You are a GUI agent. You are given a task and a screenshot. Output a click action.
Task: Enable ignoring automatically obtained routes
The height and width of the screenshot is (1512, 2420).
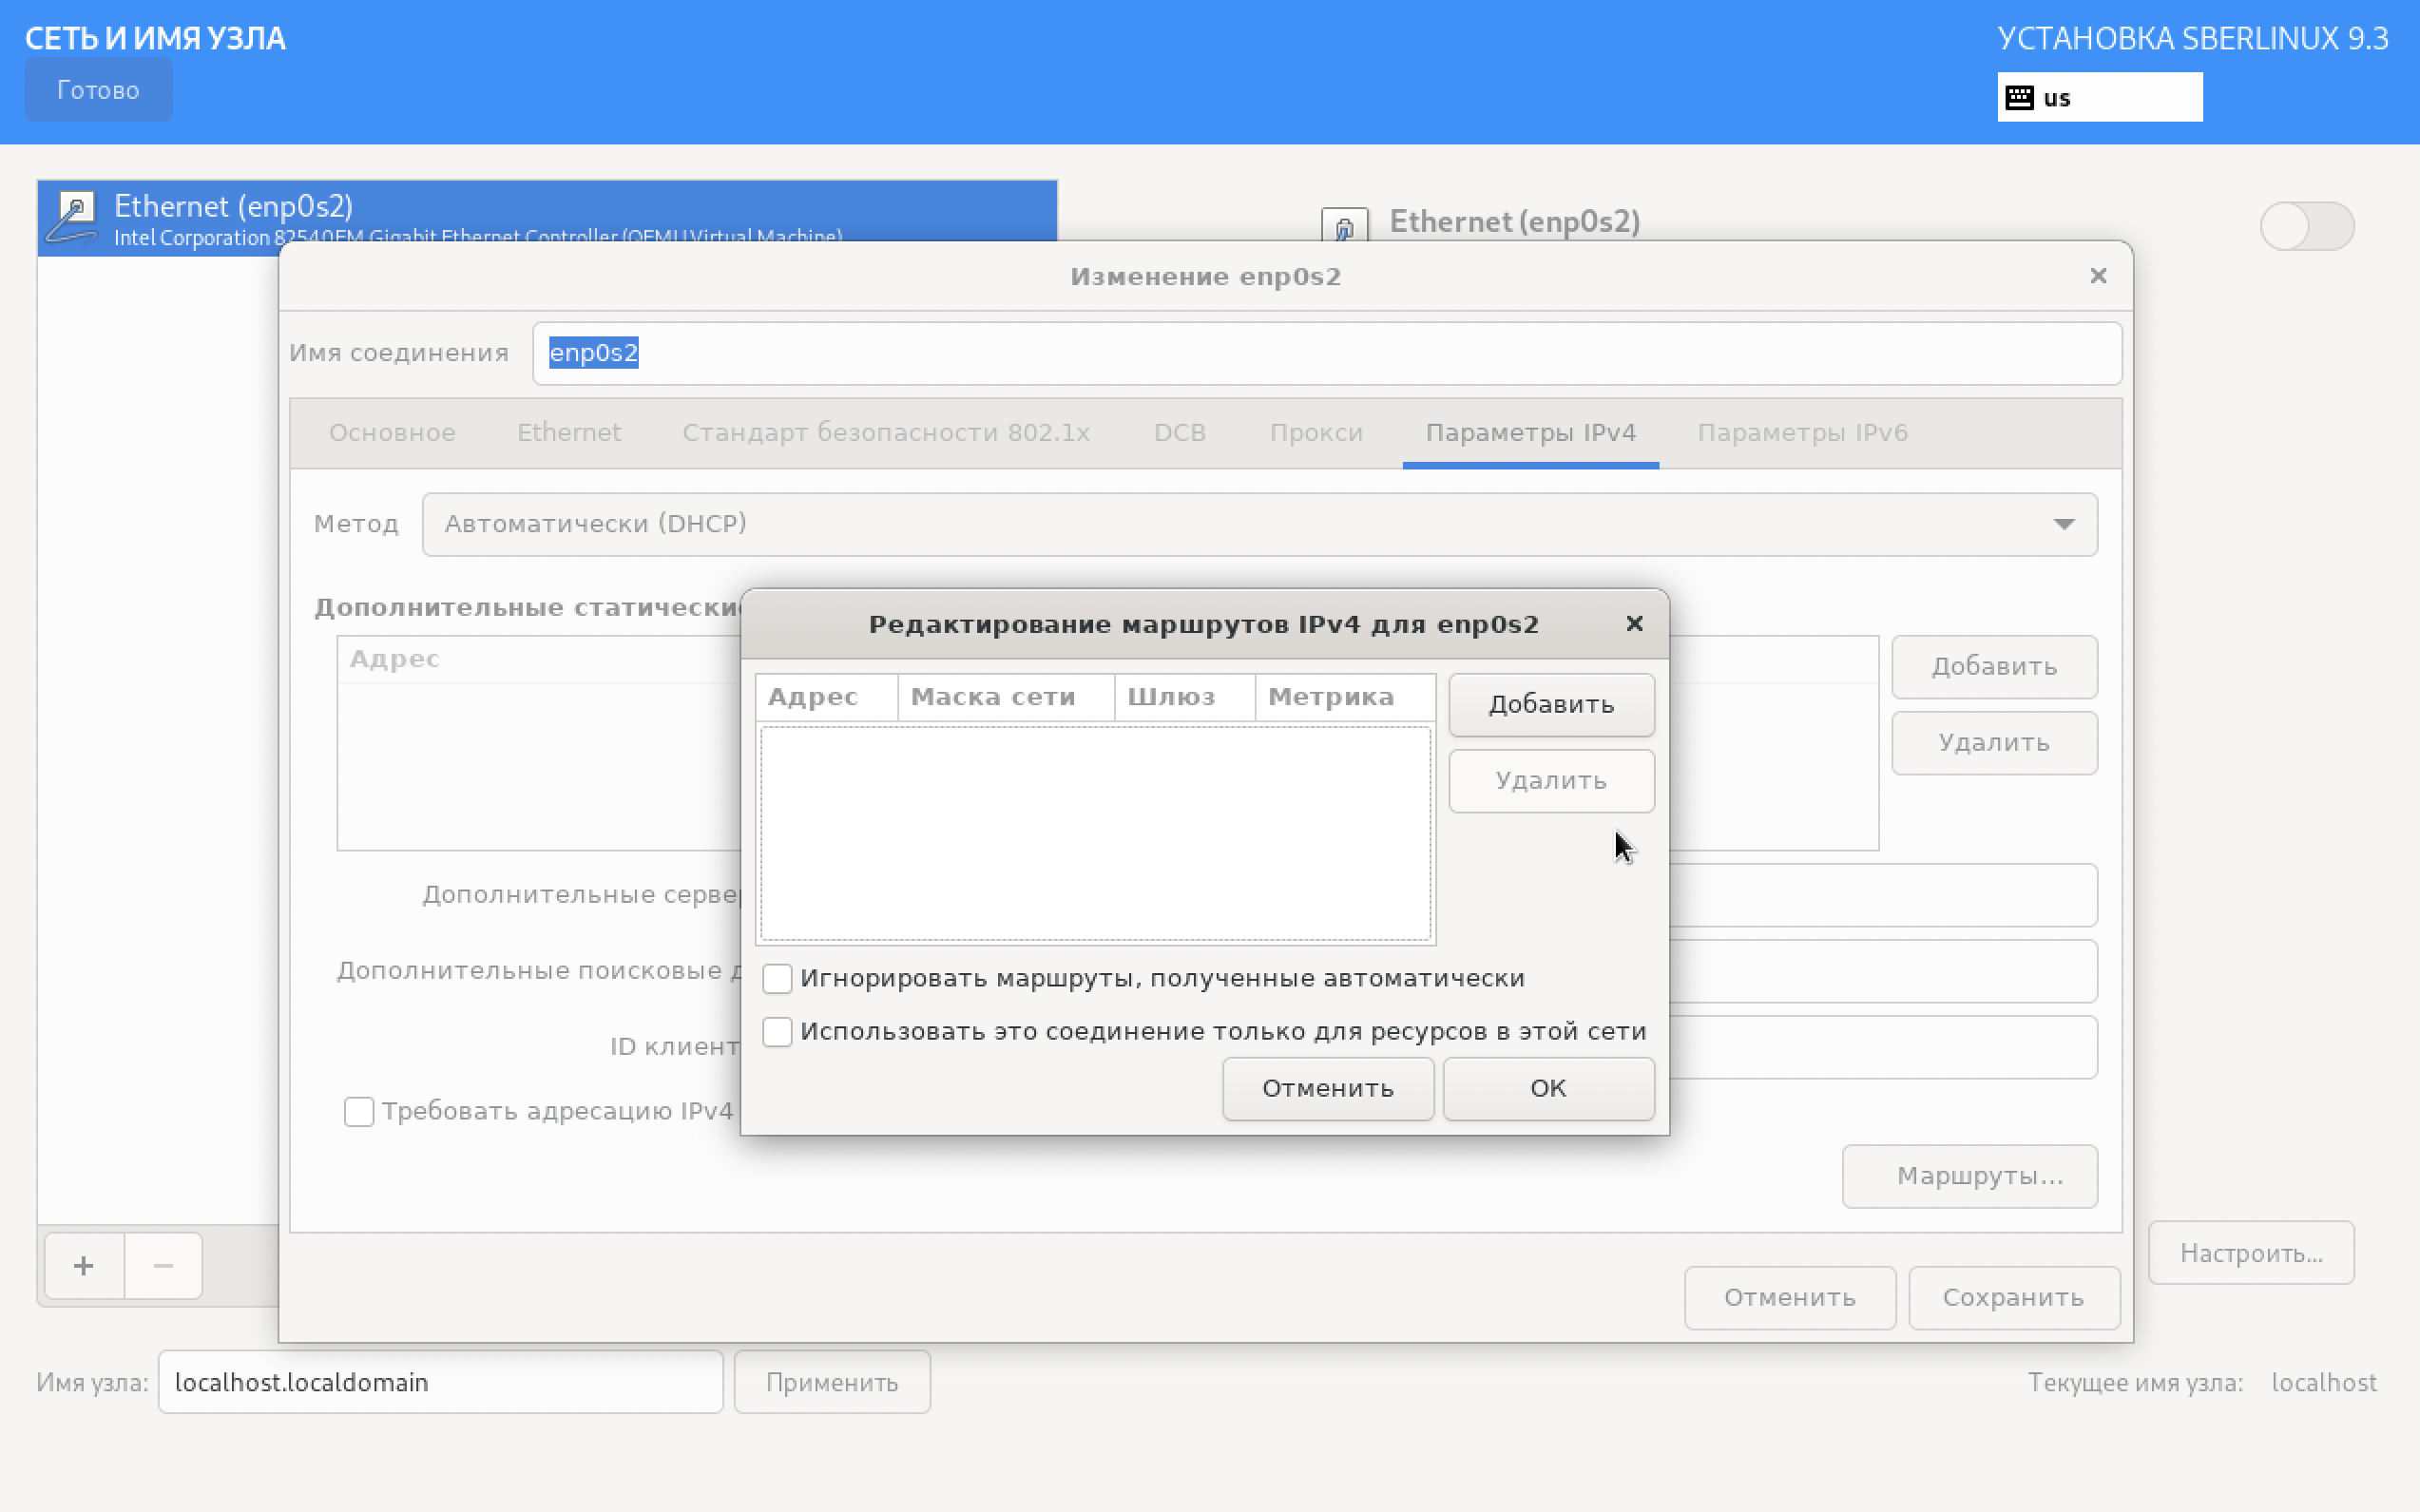(777, 978)
